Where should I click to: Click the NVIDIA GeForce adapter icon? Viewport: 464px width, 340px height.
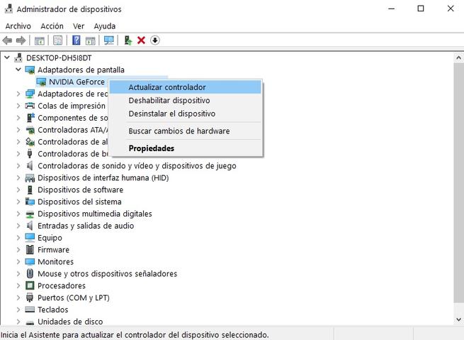tap(41, 82)
